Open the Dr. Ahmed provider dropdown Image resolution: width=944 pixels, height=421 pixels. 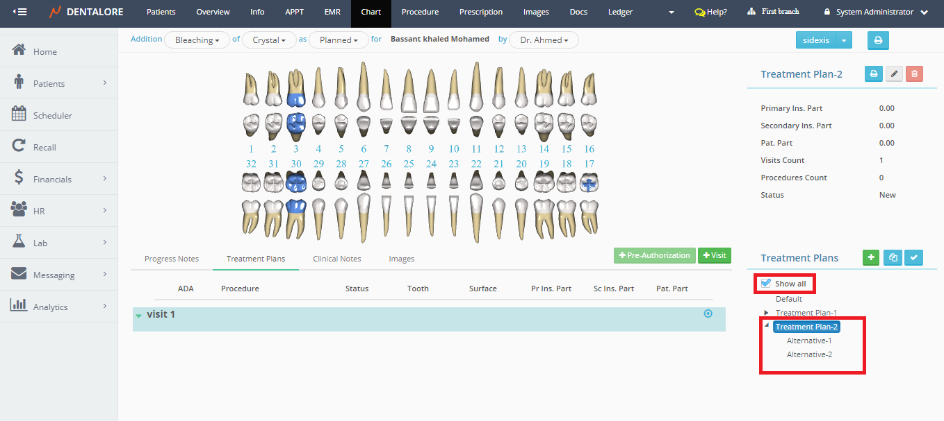click(x=544, y=40)
